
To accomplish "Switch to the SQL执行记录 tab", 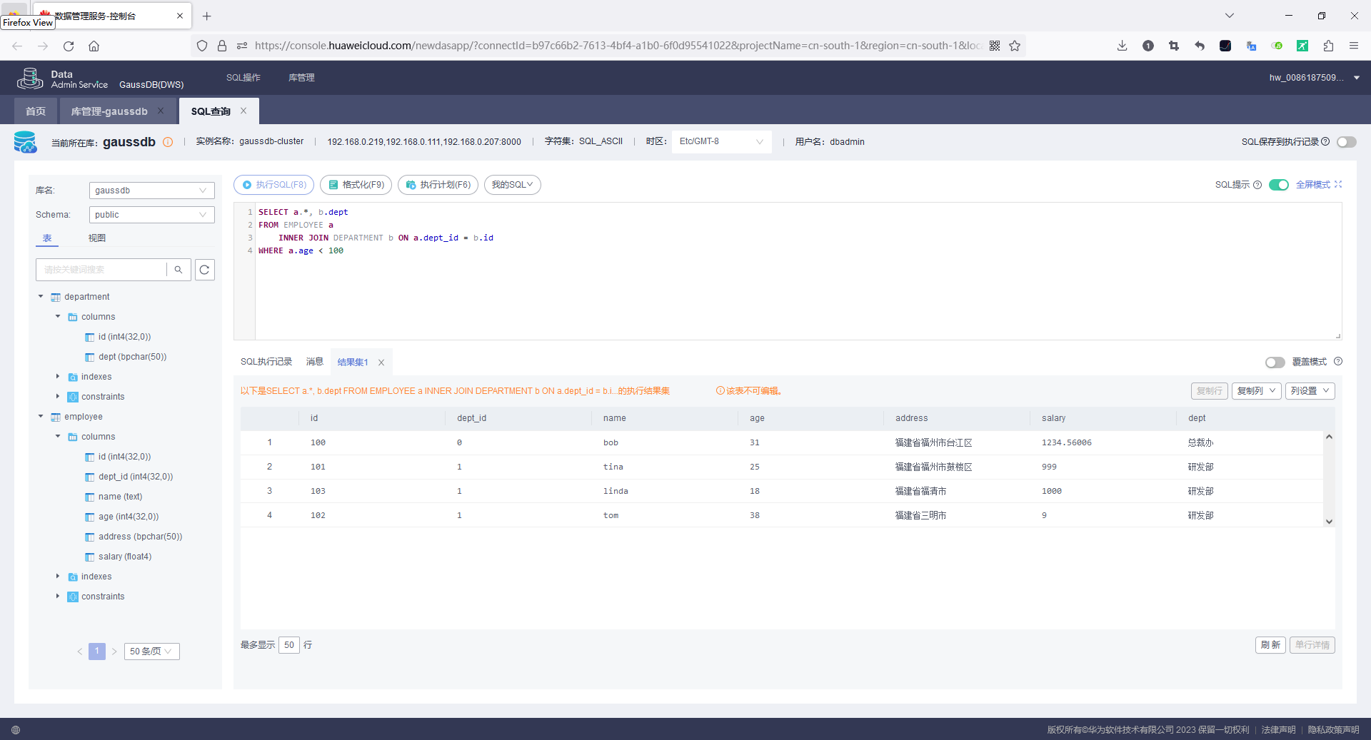I will 266,362.
